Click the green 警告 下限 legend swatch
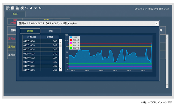 [x=71, y=48]
